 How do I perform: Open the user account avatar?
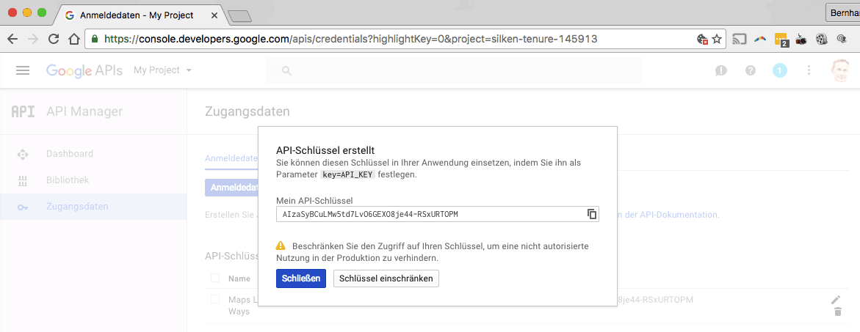click(x=841, y=70)
